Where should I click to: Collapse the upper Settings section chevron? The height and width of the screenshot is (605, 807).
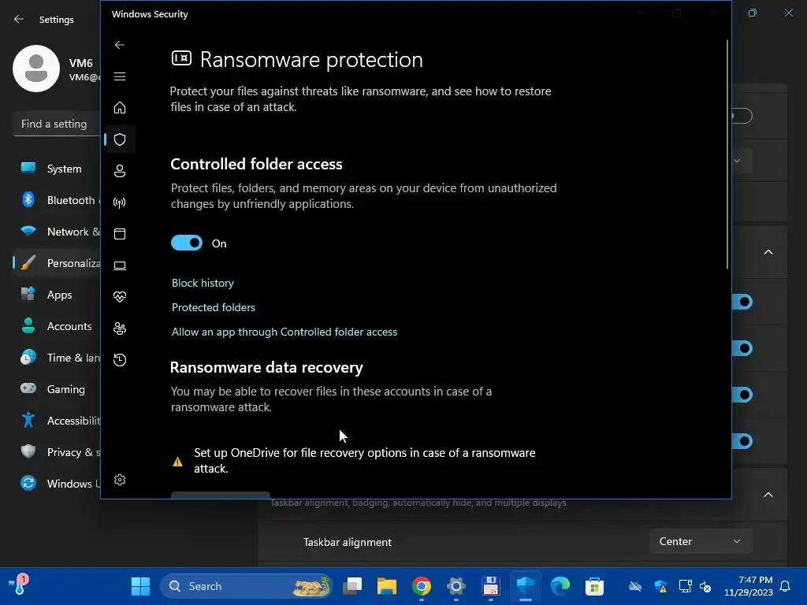(768, 252)
